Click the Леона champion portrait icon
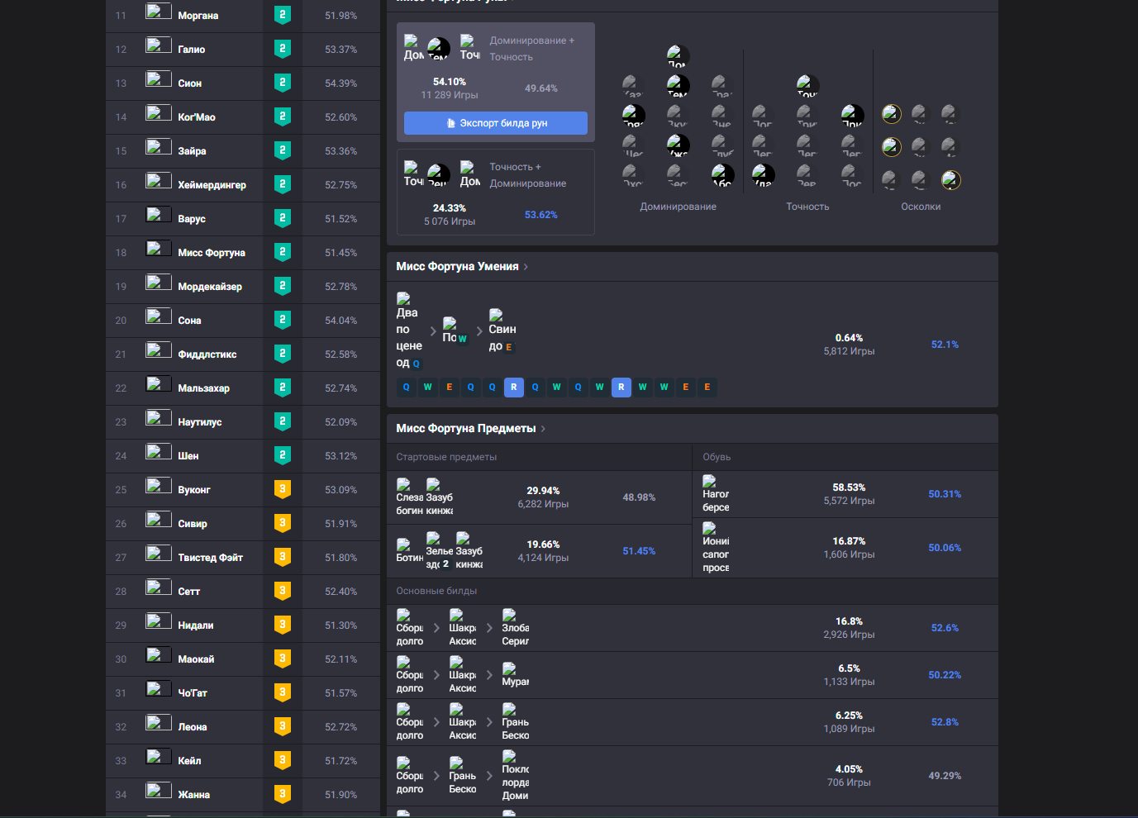 159,723
